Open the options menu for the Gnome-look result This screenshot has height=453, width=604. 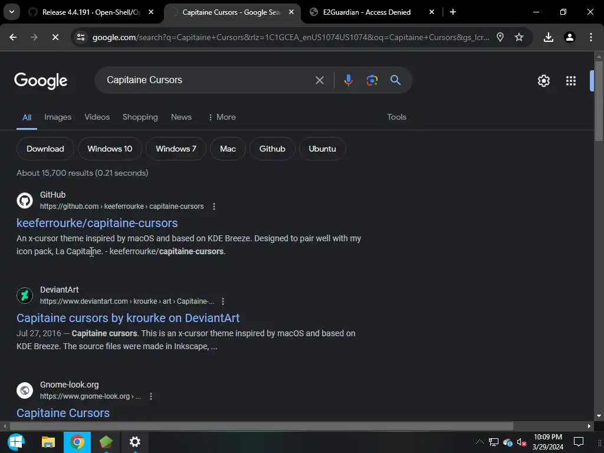pyautogui.click(x=150, y=396)
